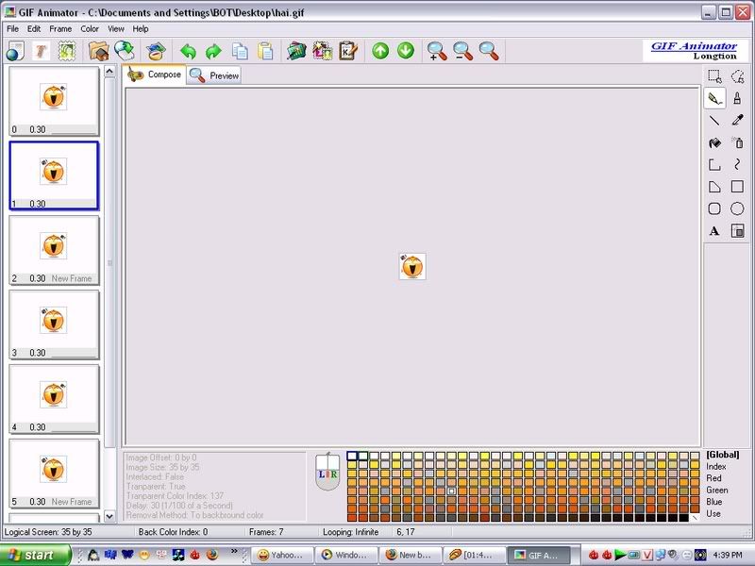Image resolution: width=755 pixels, height=566 pixels.
Task: Click frame list scroll down arrow
Action: pyautogui.click(x=109, y=516)
